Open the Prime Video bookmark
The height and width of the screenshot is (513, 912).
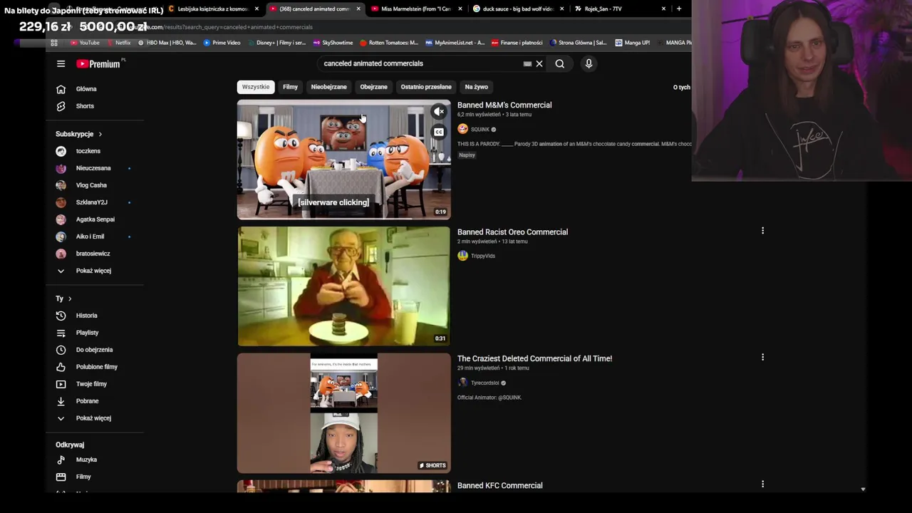point(222,43)
